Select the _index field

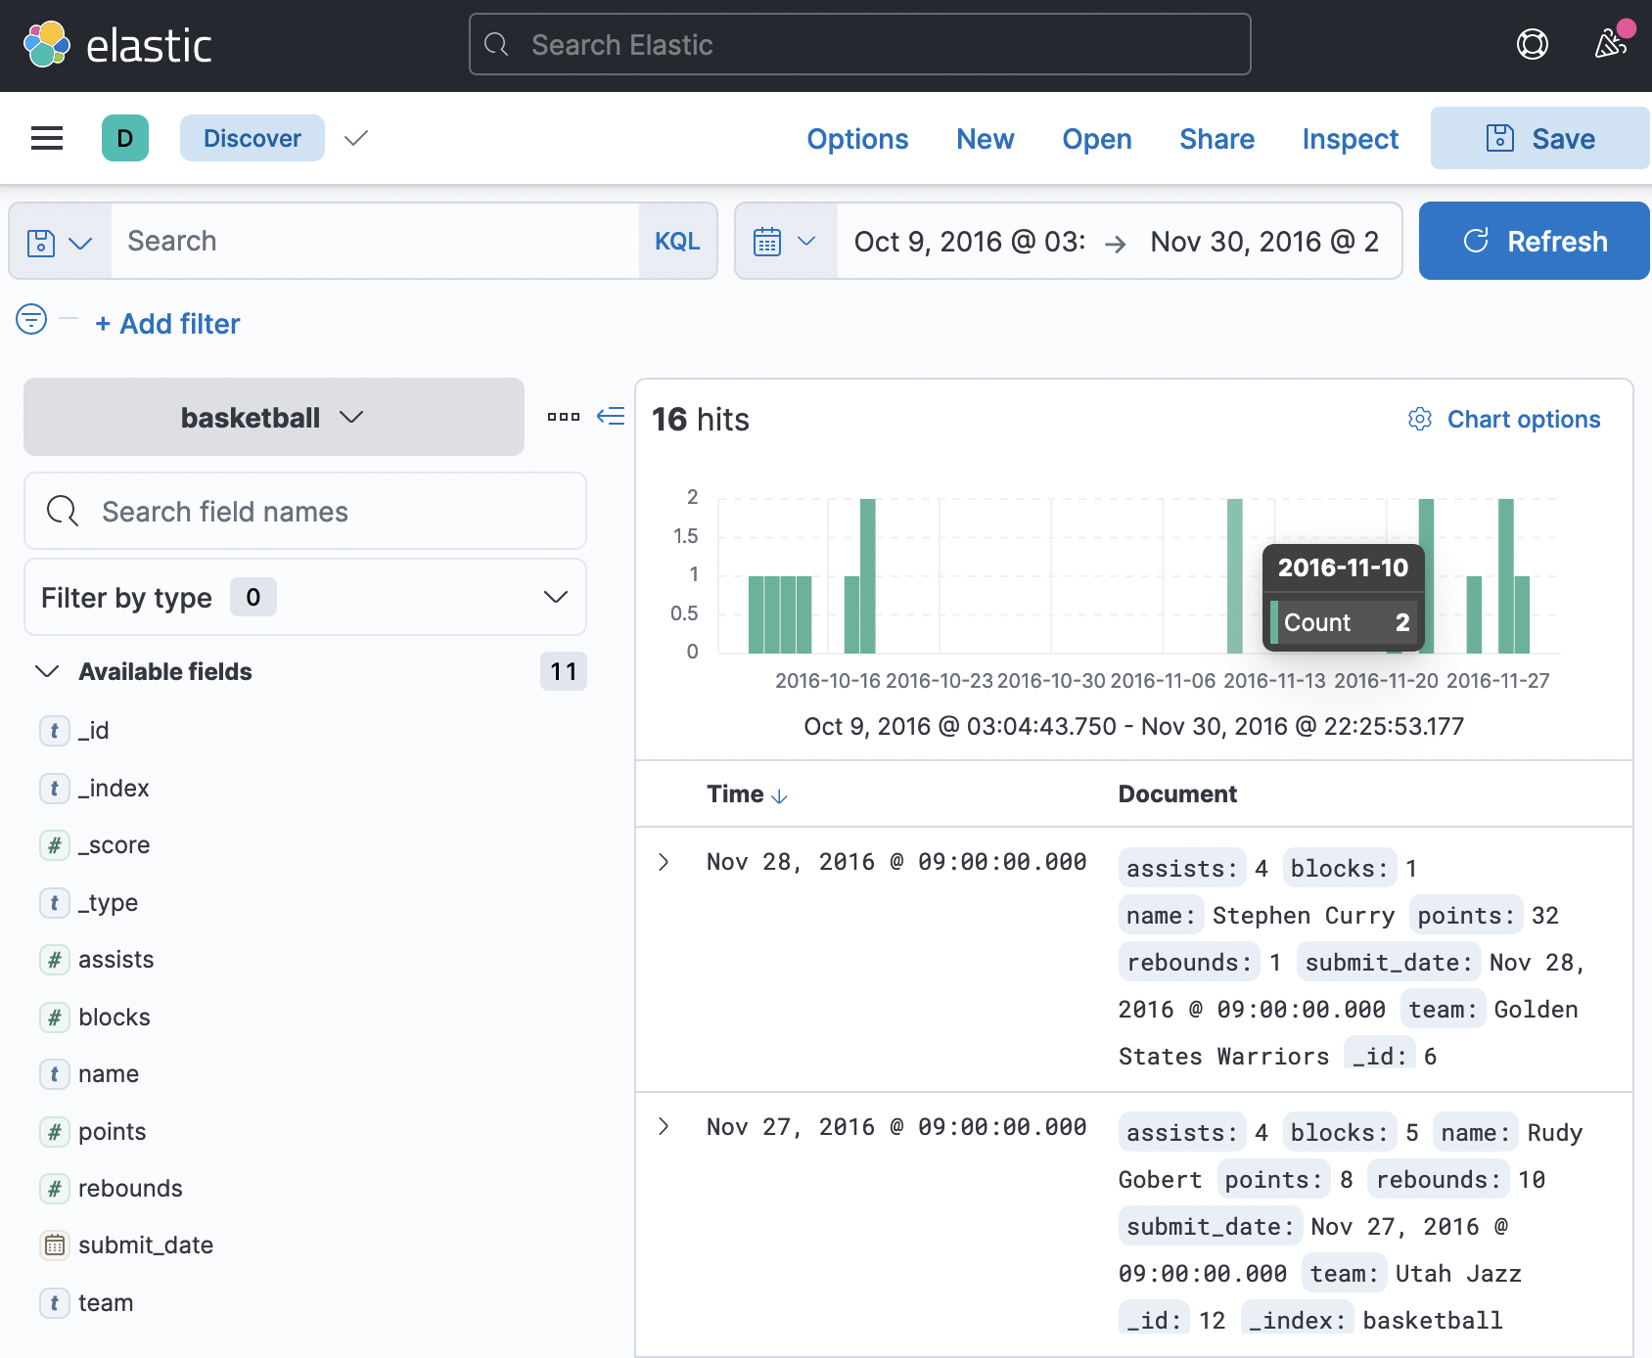tap(114, 789)
